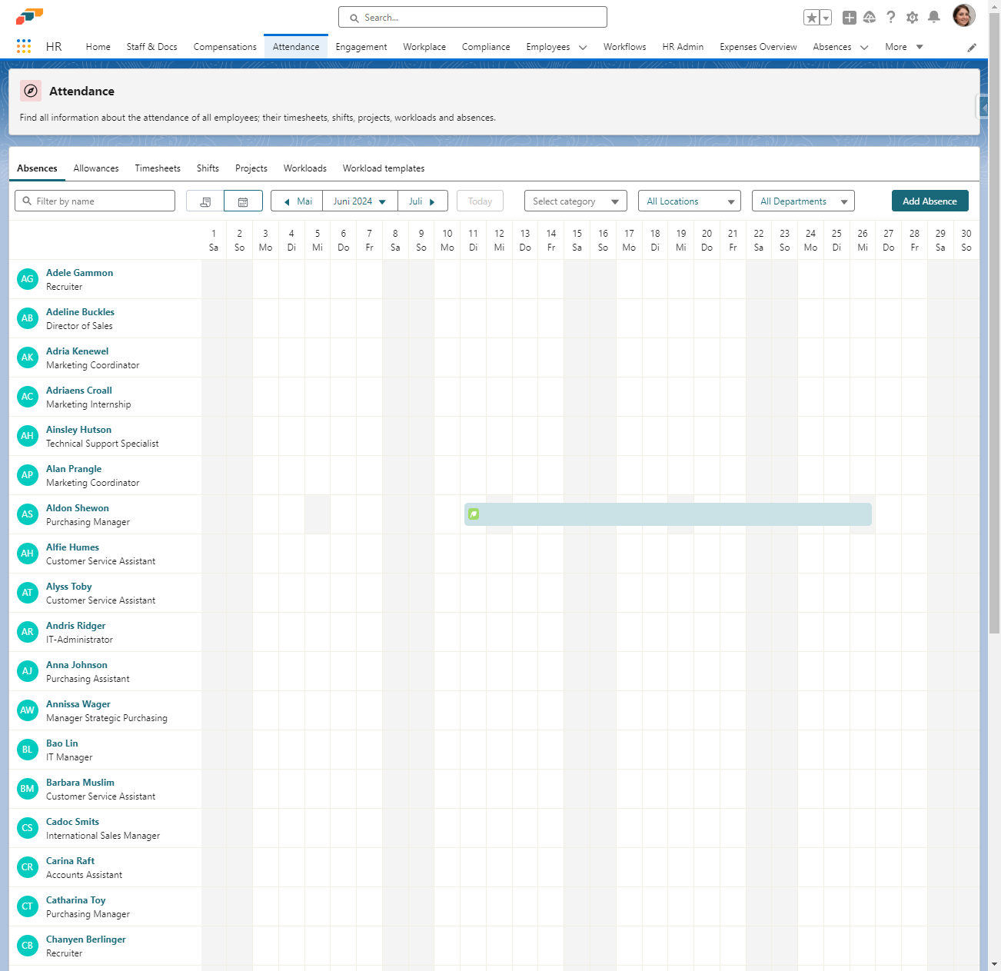This screenshot has height=971, width=1001.
Task: Click the Add Absence button
Action: coord(929,201)
